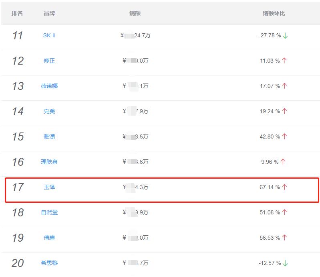Open the 自然堂 brand link
The width and height of the screenshot is (320, 277).
pyautogui.click(x=49, y=212)
